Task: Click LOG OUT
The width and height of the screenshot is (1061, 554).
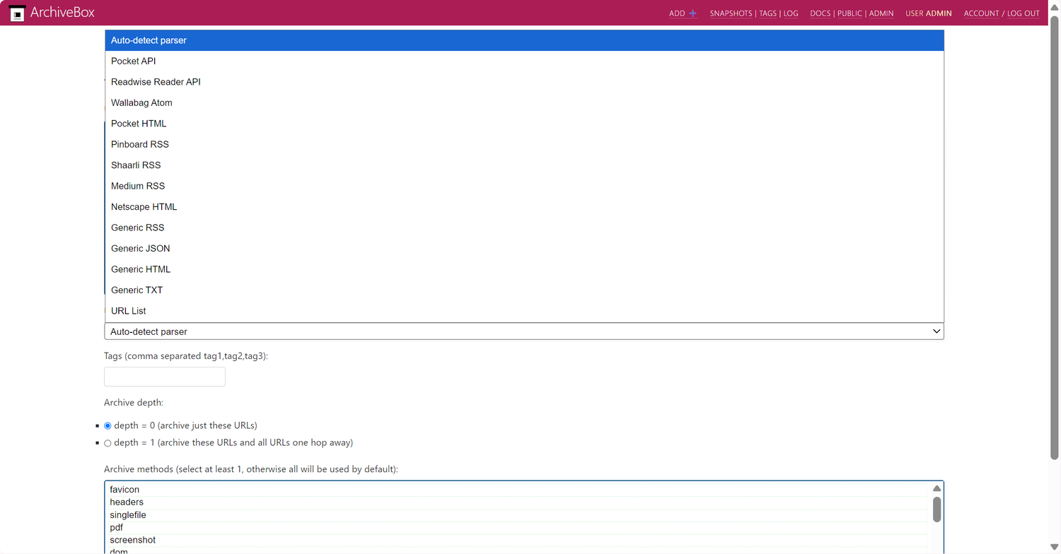Action: (1023, 13)
